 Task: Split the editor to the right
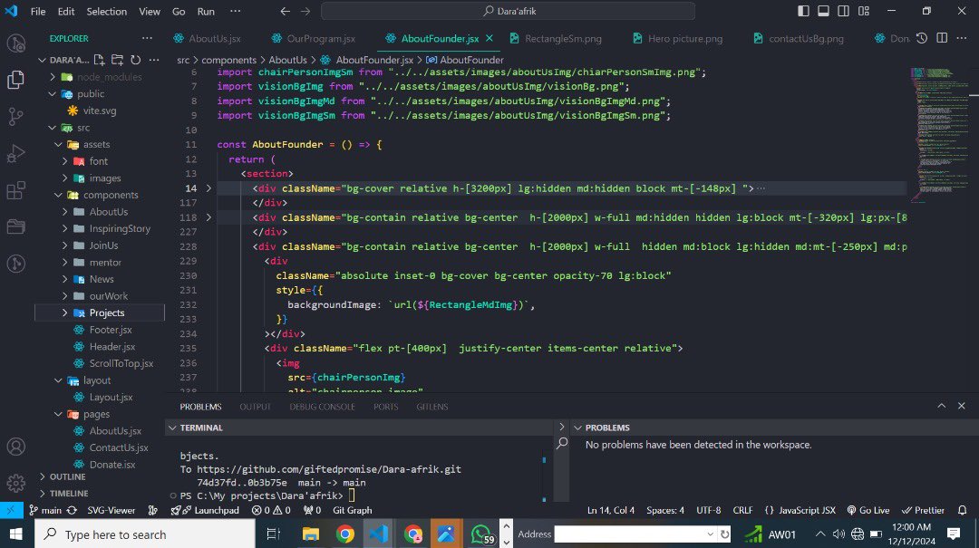pyautogui.click(x=942, y=38)
